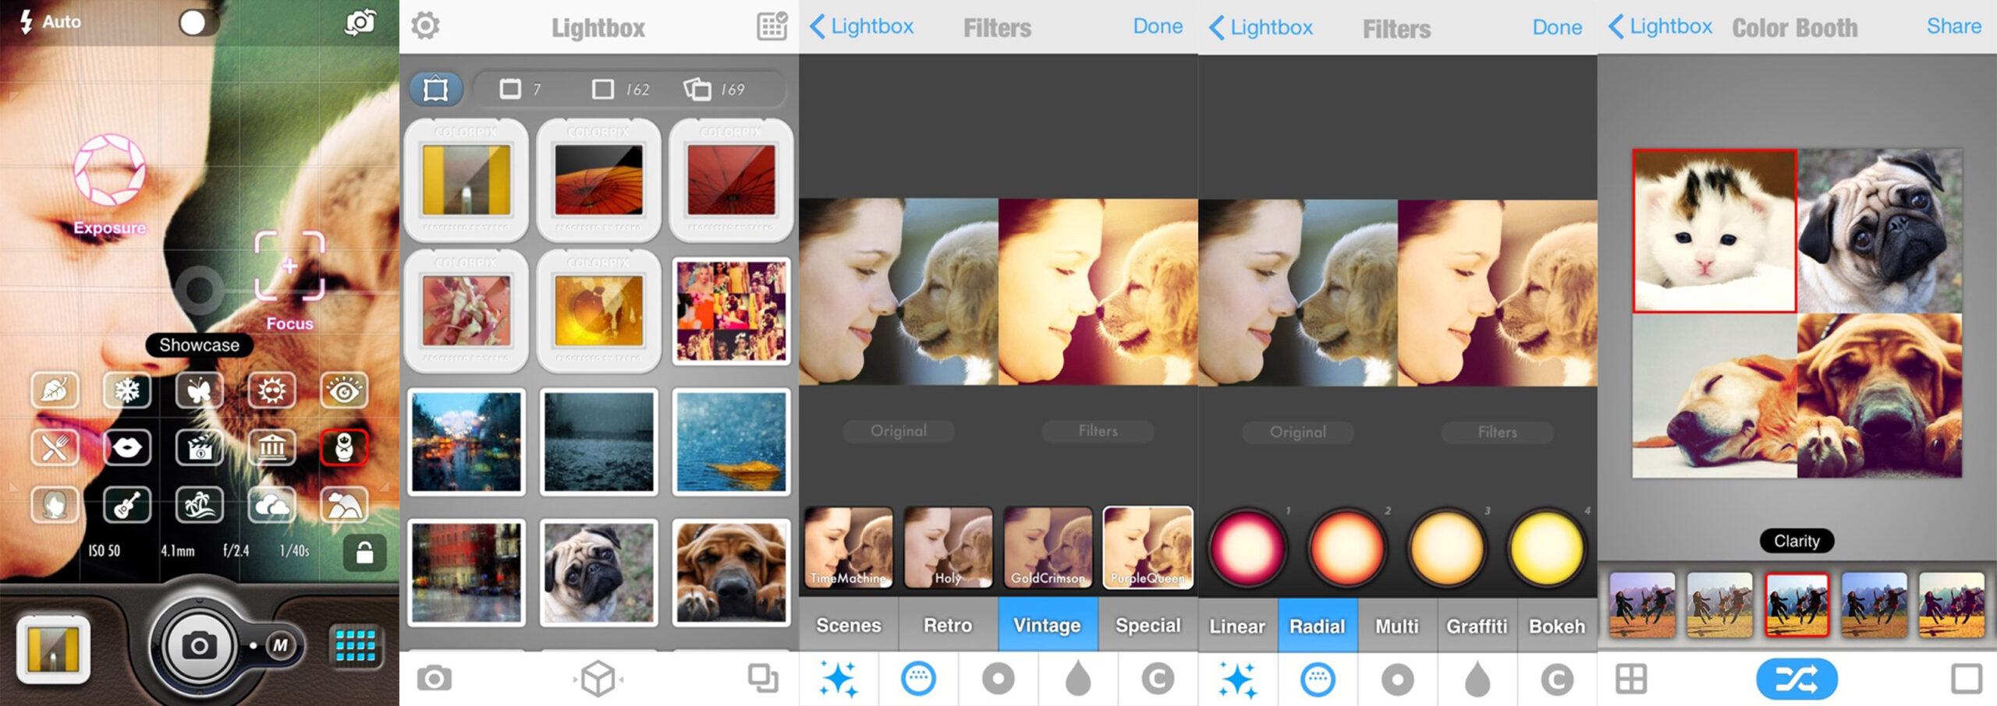Select the Bokeh filter tab
1997x706 pixels.
pos(1556,626)
